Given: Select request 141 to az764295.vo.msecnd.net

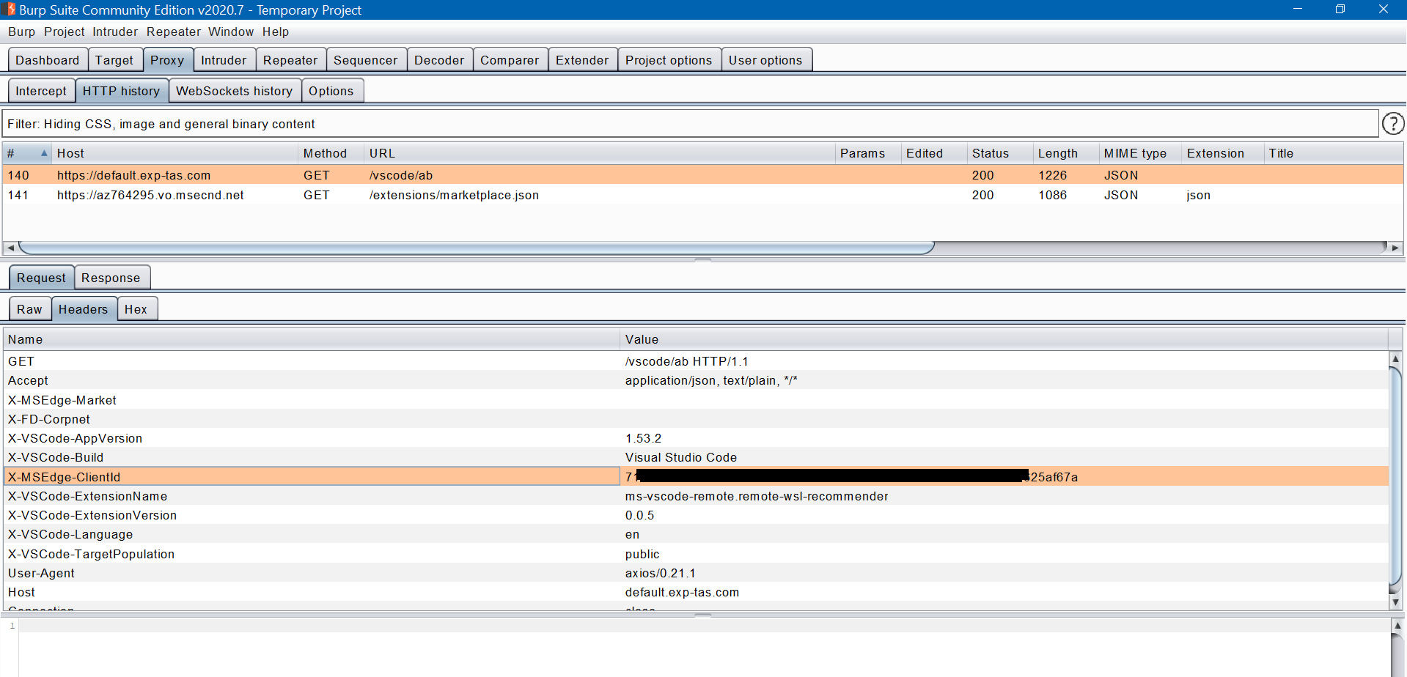Looking at the screenshot, I should point(293,195).
